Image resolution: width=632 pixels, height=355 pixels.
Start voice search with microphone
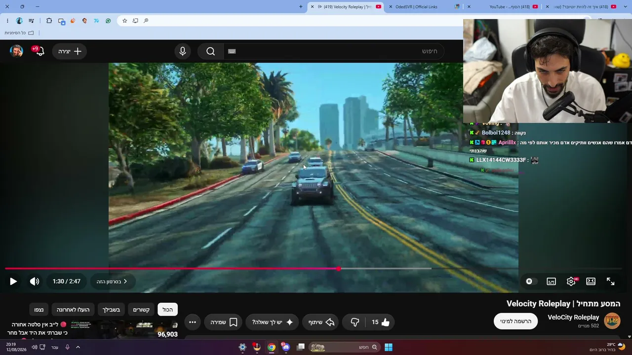pos(183,51)
